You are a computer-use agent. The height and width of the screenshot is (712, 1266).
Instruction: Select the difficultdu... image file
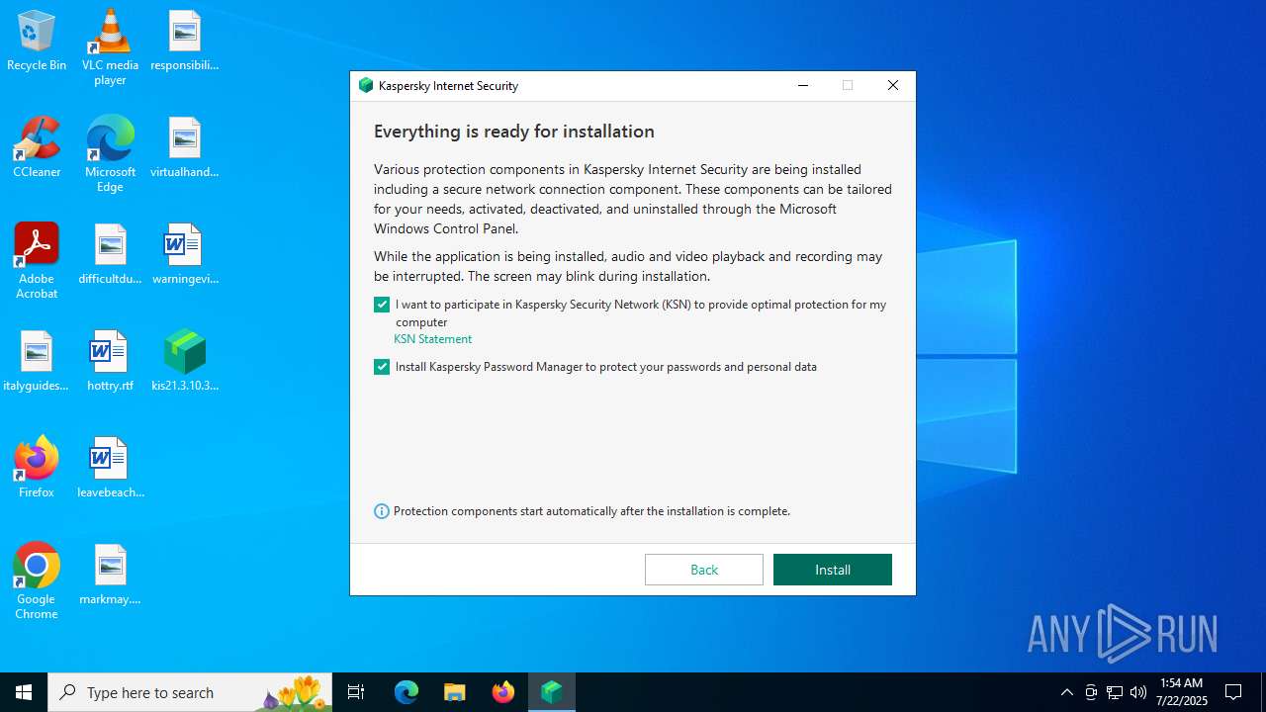pos(110,255)
